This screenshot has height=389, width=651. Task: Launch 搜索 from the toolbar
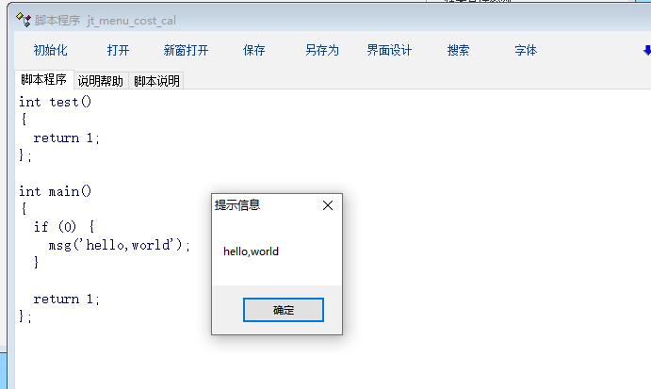pos(458,51)
